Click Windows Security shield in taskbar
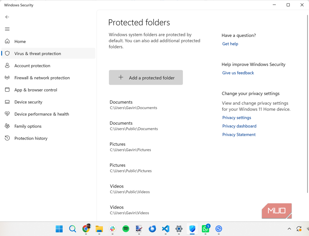This screenshot has width=309, height=236. tap(192, 229)
